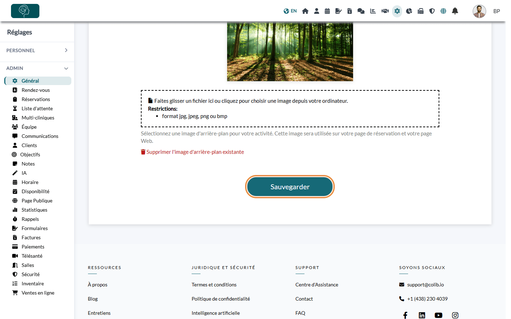Open Rappels settings
The height and width of the screenshot is (319, 511).
coord(30,219)
